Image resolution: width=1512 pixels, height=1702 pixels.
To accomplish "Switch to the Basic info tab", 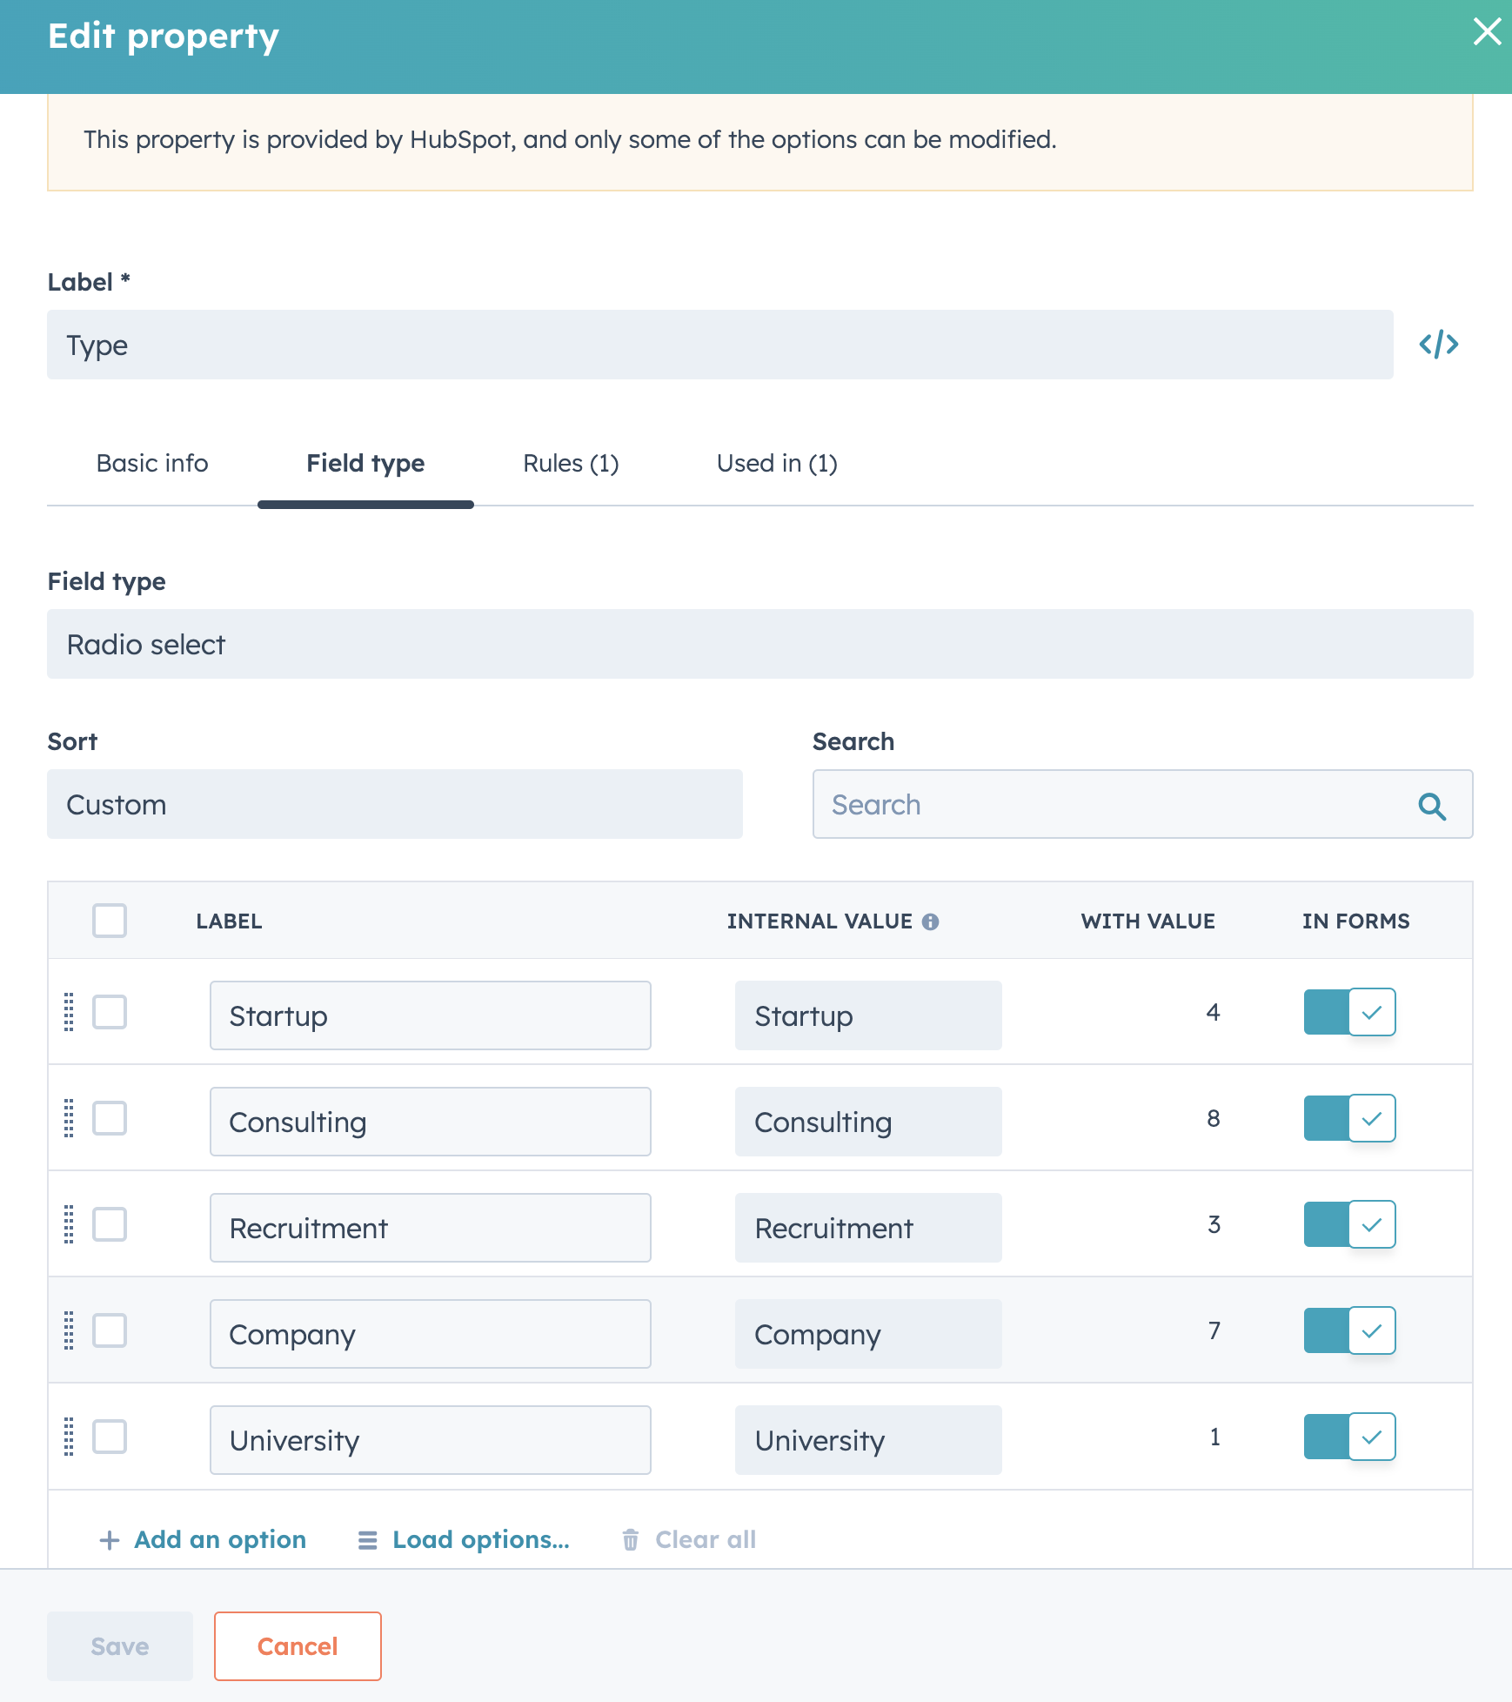I will 152,463.
